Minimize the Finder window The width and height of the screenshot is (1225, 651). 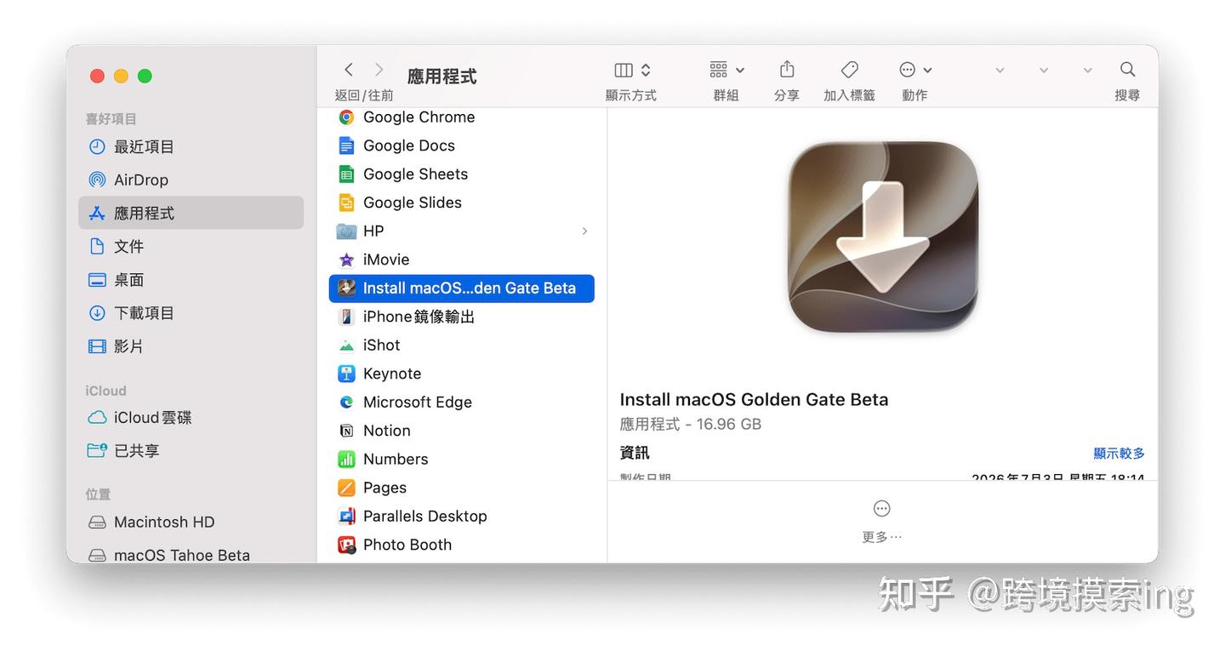121,76
